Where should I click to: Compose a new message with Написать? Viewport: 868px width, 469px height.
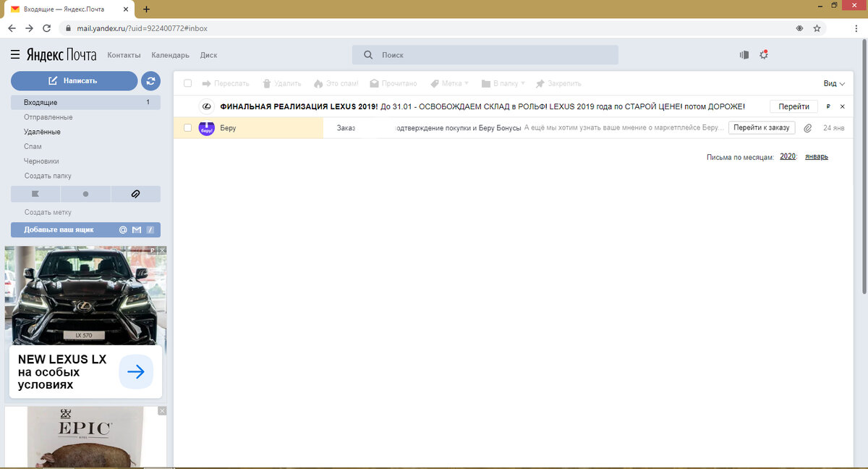[x=74, y=80]
